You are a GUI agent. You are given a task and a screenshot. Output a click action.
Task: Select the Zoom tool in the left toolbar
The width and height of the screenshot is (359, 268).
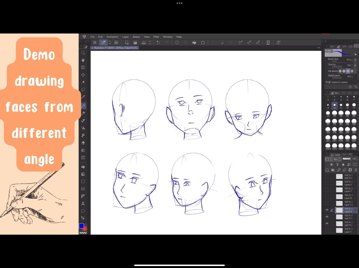tap(83, 53)
